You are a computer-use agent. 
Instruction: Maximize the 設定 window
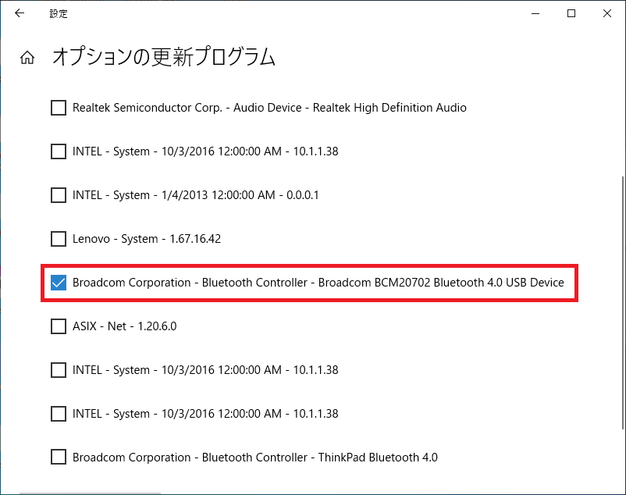tap(571, 13)
